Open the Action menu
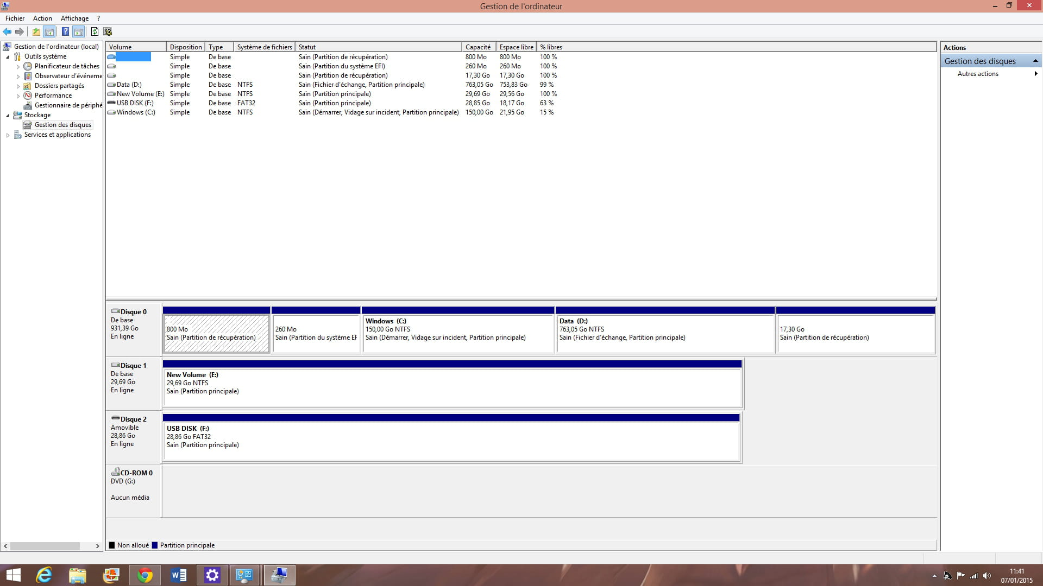The image size is (1043, 586). coord(42,18)
